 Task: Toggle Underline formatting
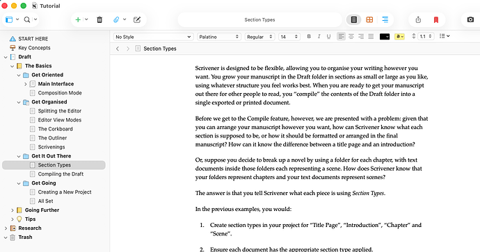328,36
